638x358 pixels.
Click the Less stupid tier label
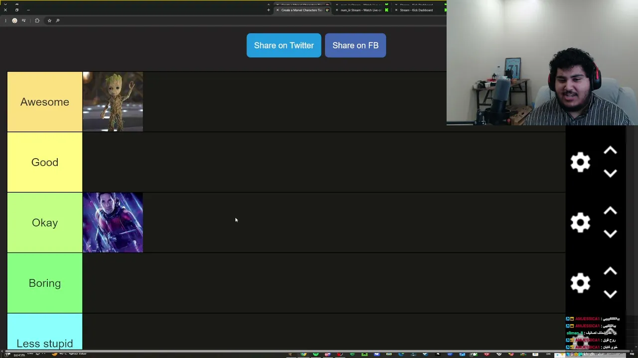tap(45, 332)
